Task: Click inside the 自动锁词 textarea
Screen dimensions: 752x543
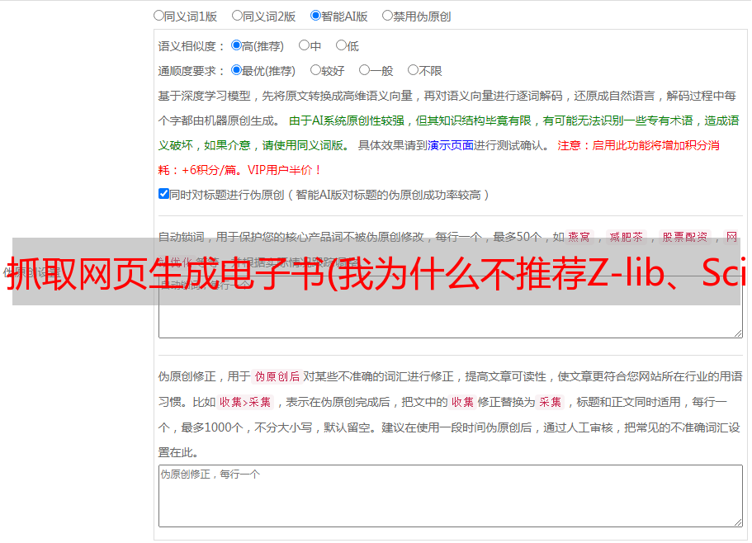Action: tap(451, 307)
